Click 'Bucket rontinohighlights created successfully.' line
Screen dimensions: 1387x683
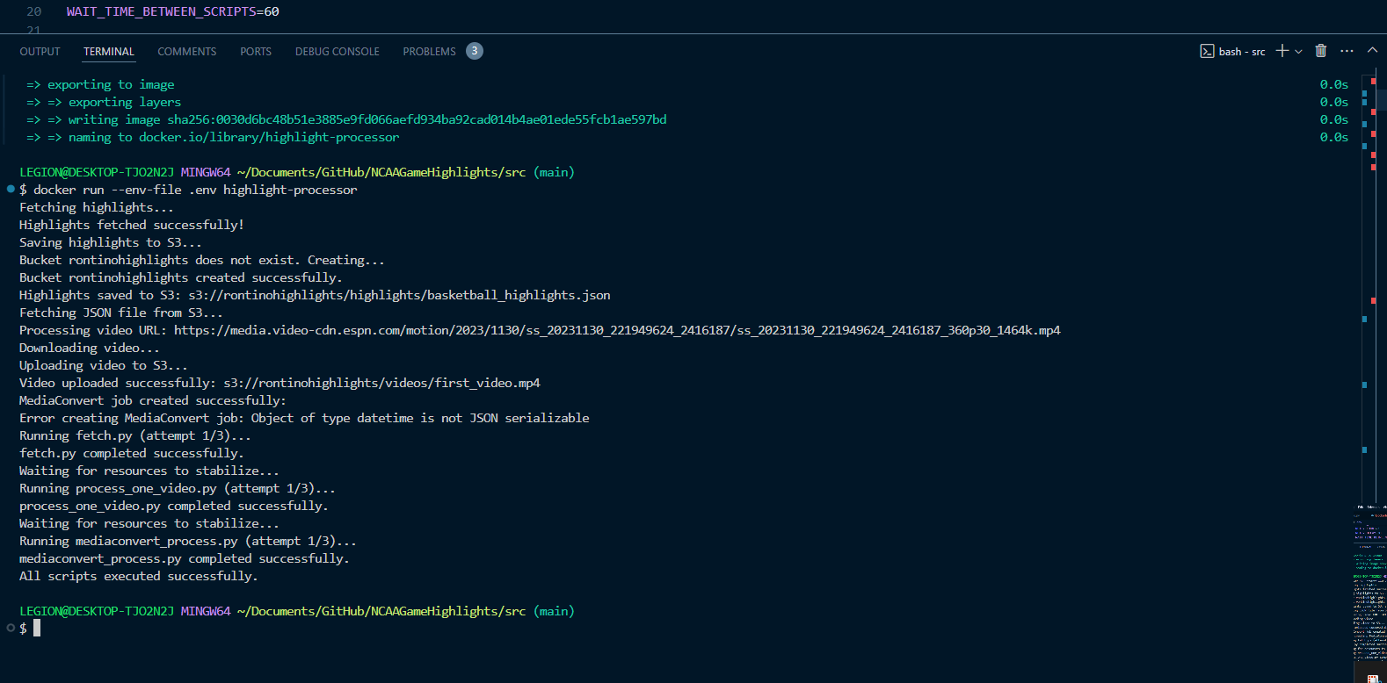pyautogui.click(x=181, y=277)
